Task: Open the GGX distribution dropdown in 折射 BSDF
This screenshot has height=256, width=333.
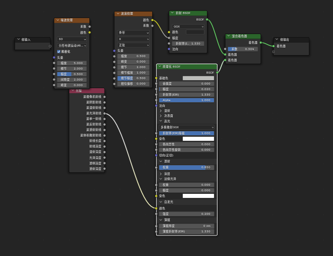Action: 188,27
